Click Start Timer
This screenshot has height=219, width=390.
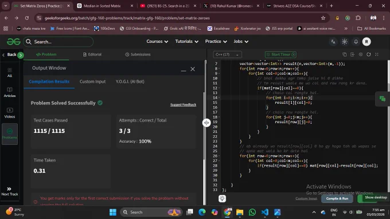pyautogui.click(x=280, y=54)
